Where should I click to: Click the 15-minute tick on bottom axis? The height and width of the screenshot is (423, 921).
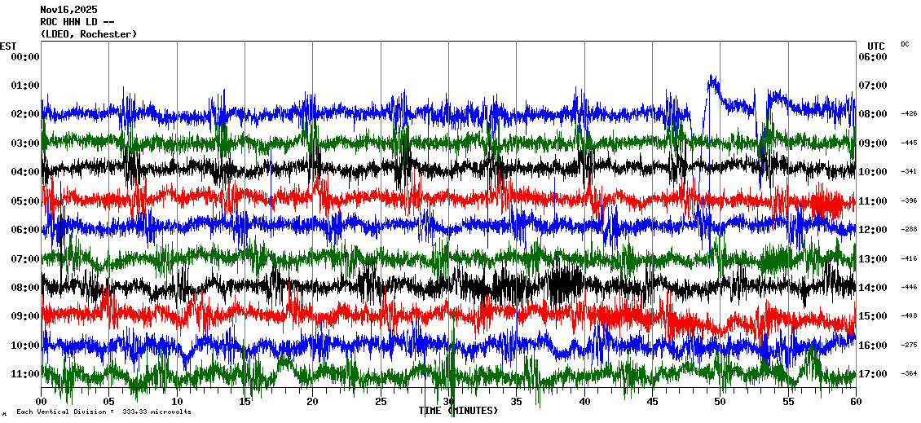click(x=245, y=402)
